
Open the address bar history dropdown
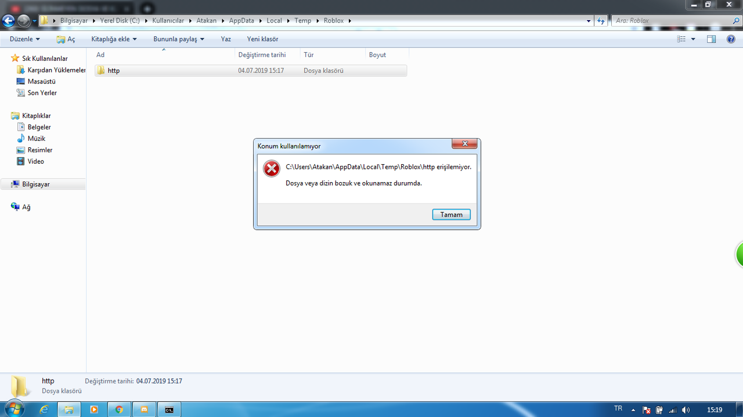pyautogui.click(x=589, y=21)
